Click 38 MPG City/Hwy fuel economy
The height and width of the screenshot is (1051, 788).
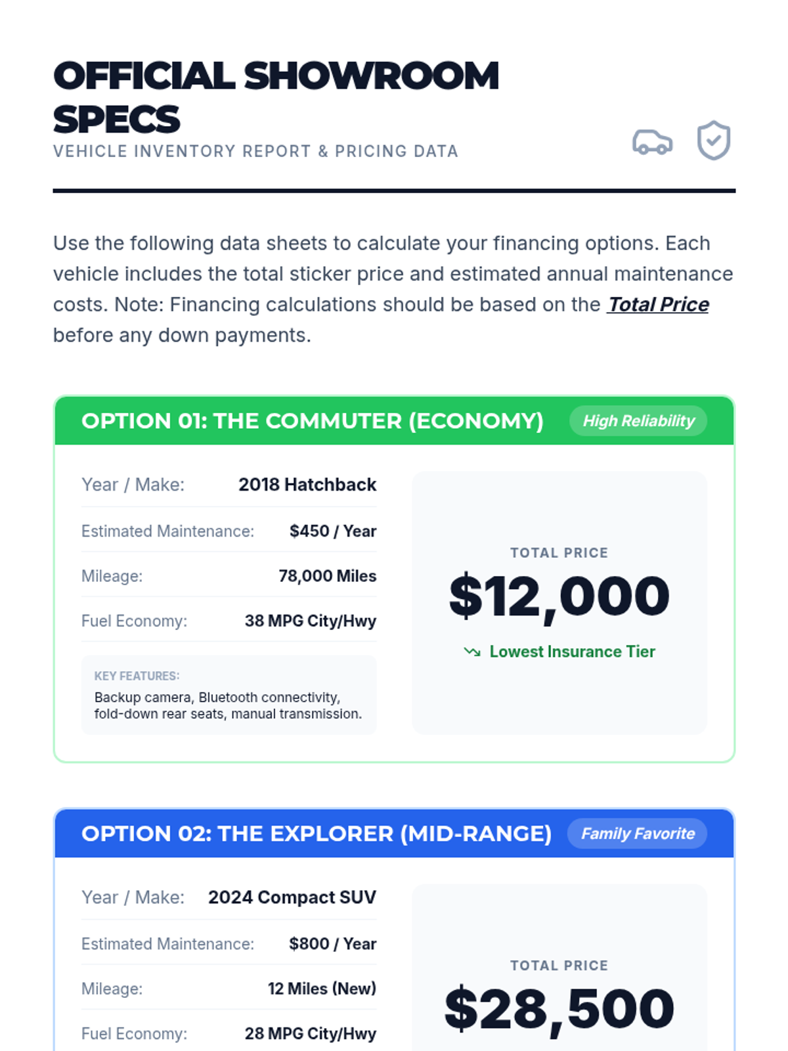310,621
